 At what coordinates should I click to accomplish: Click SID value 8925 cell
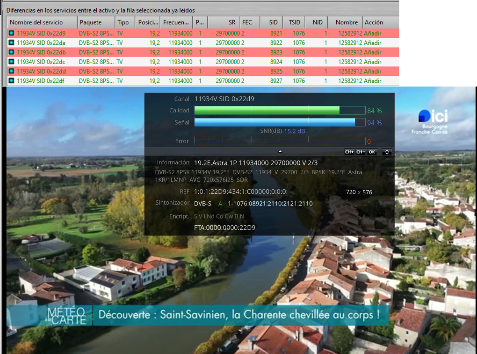(276, 71)
